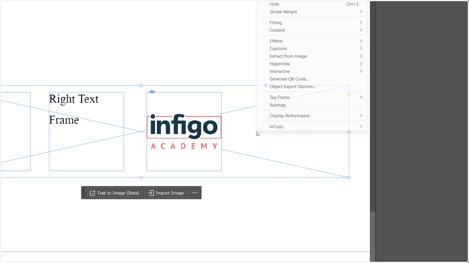This screenshot has width=469, height=263.
Task: Click the Extract from Image submenu arrow
Action: coord(361,56)
